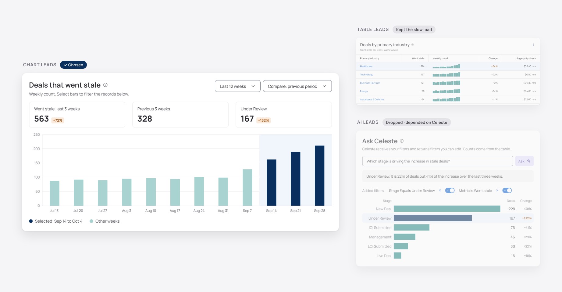562x292 pixels.
Task: Click the Ask button
Action: pyautogui.click(x=524, y=161)
